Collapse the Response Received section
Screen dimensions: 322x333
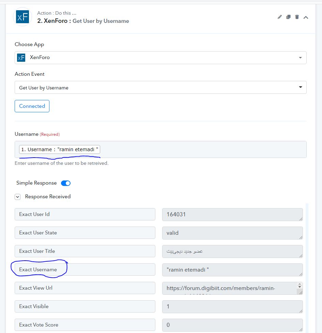[x=18, y=197]
